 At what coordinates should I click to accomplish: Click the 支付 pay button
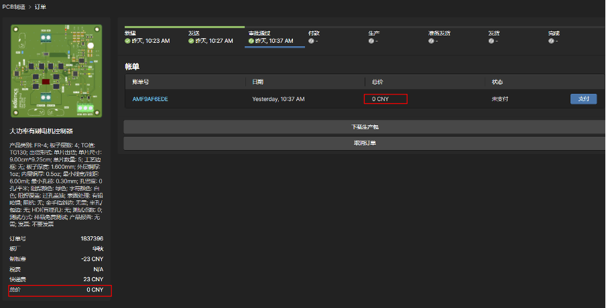(x=584, y=99)
